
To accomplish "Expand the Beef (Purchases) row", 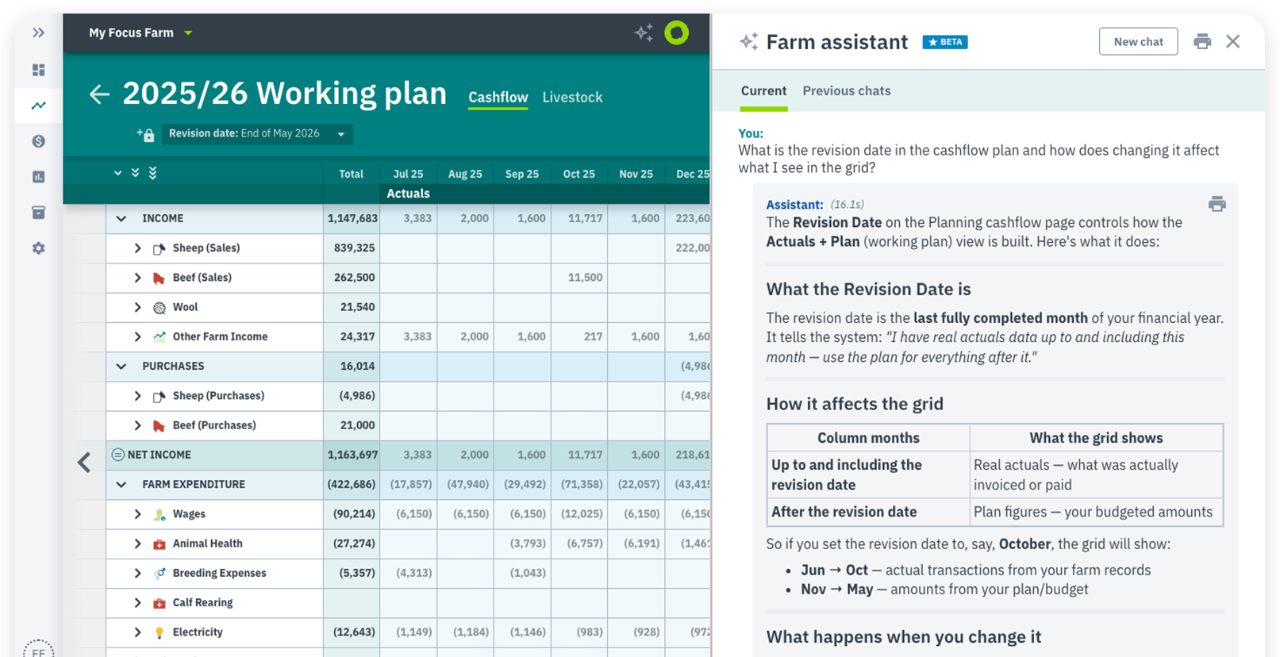I will [x=137, y=425].
